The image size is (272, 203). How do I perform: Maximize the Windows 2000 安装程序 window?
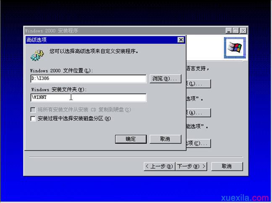[x=235, y=30]
